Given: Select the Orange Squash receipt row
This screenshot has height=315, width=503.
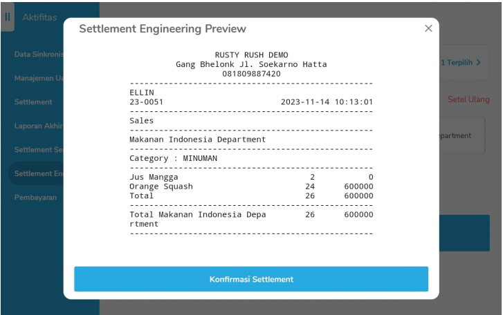Looking at the screenshot, I should click(x=251, y=187).
